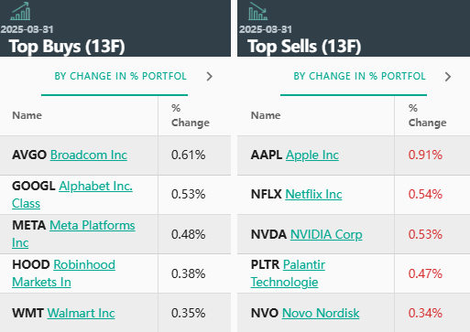Click the Top Buys % Change column header
Image resolution: width=470 pixels, height=332 pixels.
pos(190,115)
